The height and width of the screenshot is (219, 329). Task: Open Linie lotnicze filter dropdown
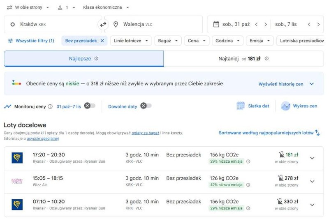click(131, 41)
